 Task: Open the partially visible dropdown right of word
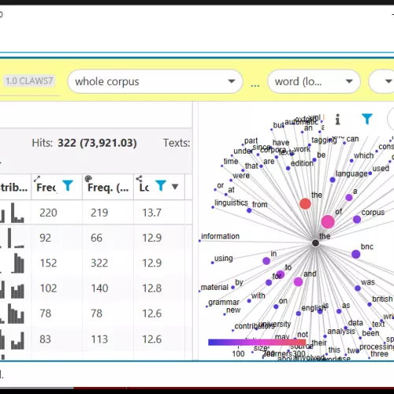coord(381,81)
